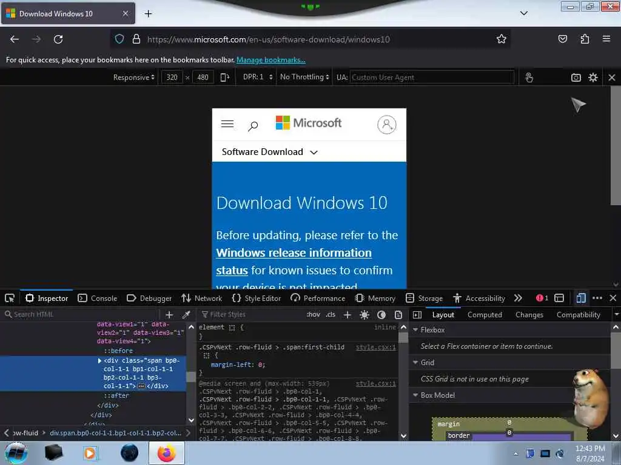Take a screenshot of the viewport
The height and width of the screenshot is (465, 621).
(576, 77)
